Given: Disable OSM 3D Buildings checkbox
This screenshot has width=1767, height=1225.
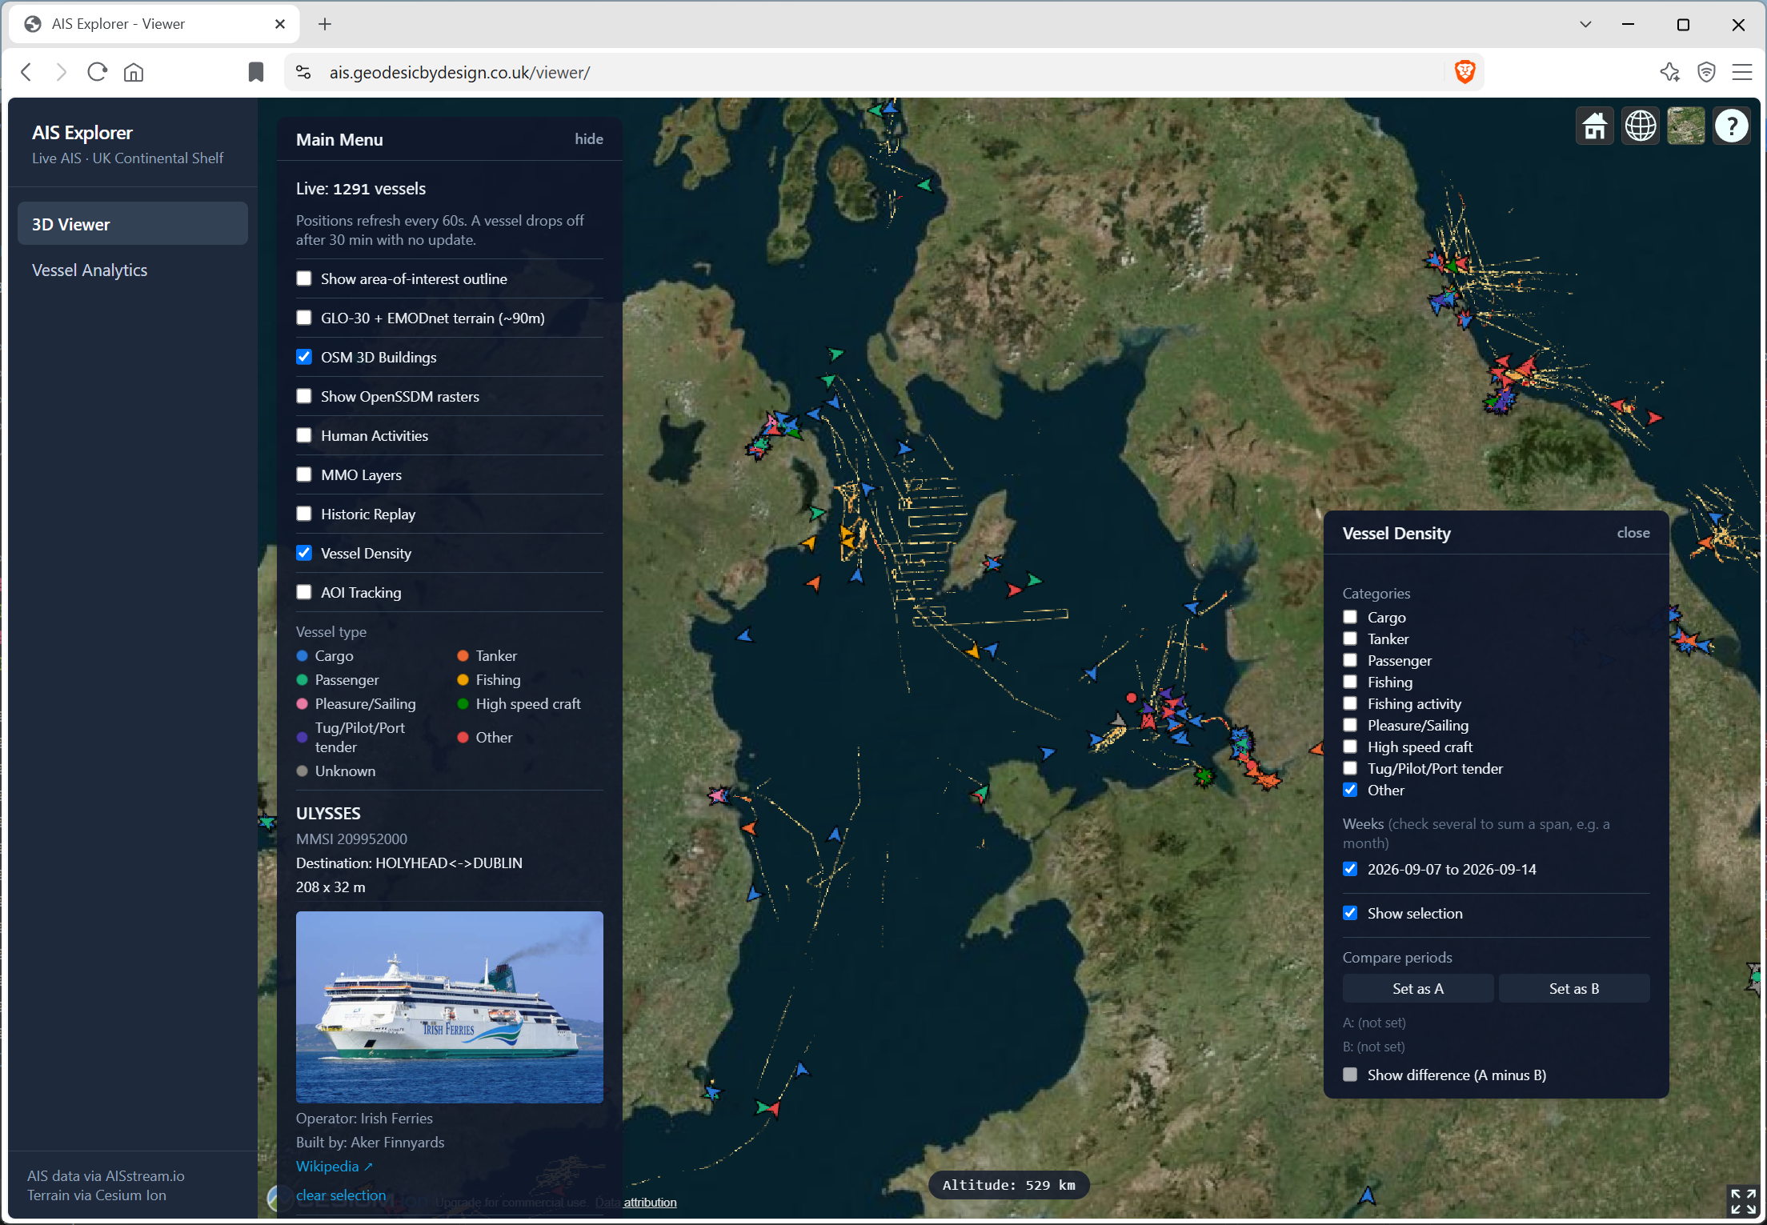Looking at the screenshot, I should pyautogui.click(x=304, y=357).
